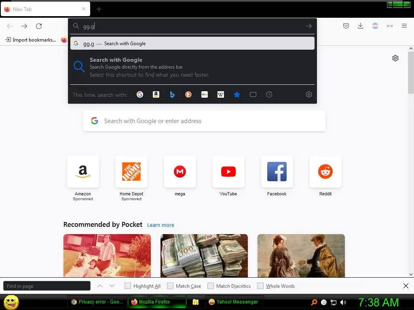Click the network tray icon
This screenshot has height=310, width=414.
[334, 302]
